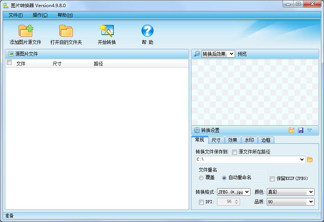Select the 自动重命名 radio button
The width and height of the screenshot is (324, 222).
point(224,178)
